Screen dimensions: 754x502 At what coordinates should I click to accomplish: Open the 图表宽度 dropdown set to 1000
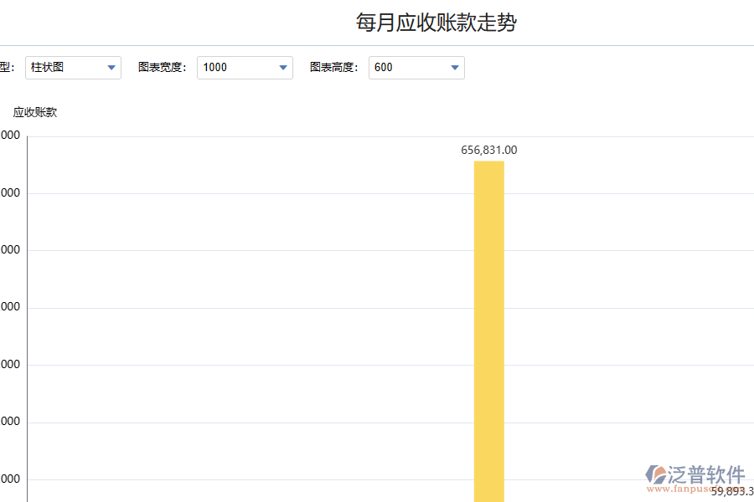point(245,68)
